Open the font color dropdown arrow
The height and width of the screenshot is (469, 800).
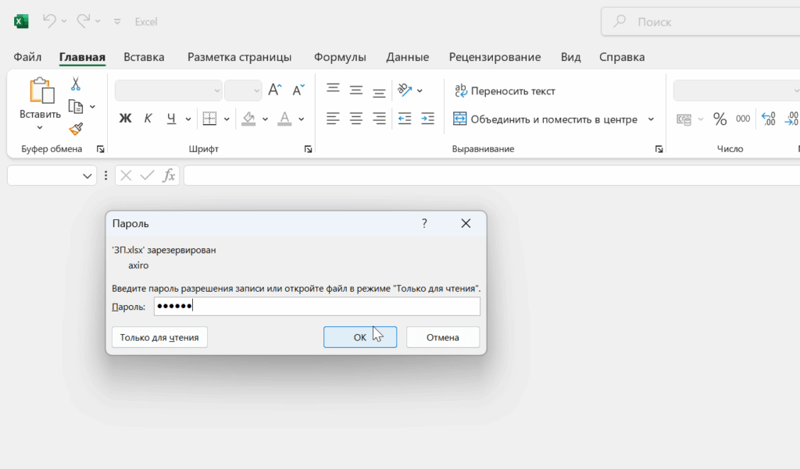(x=302, y=119)
